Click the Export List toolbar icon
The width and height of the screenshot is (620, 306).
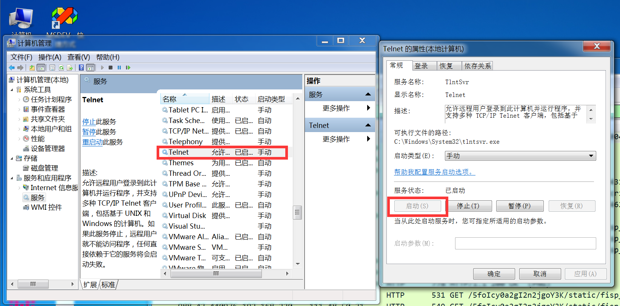[70, 68]
